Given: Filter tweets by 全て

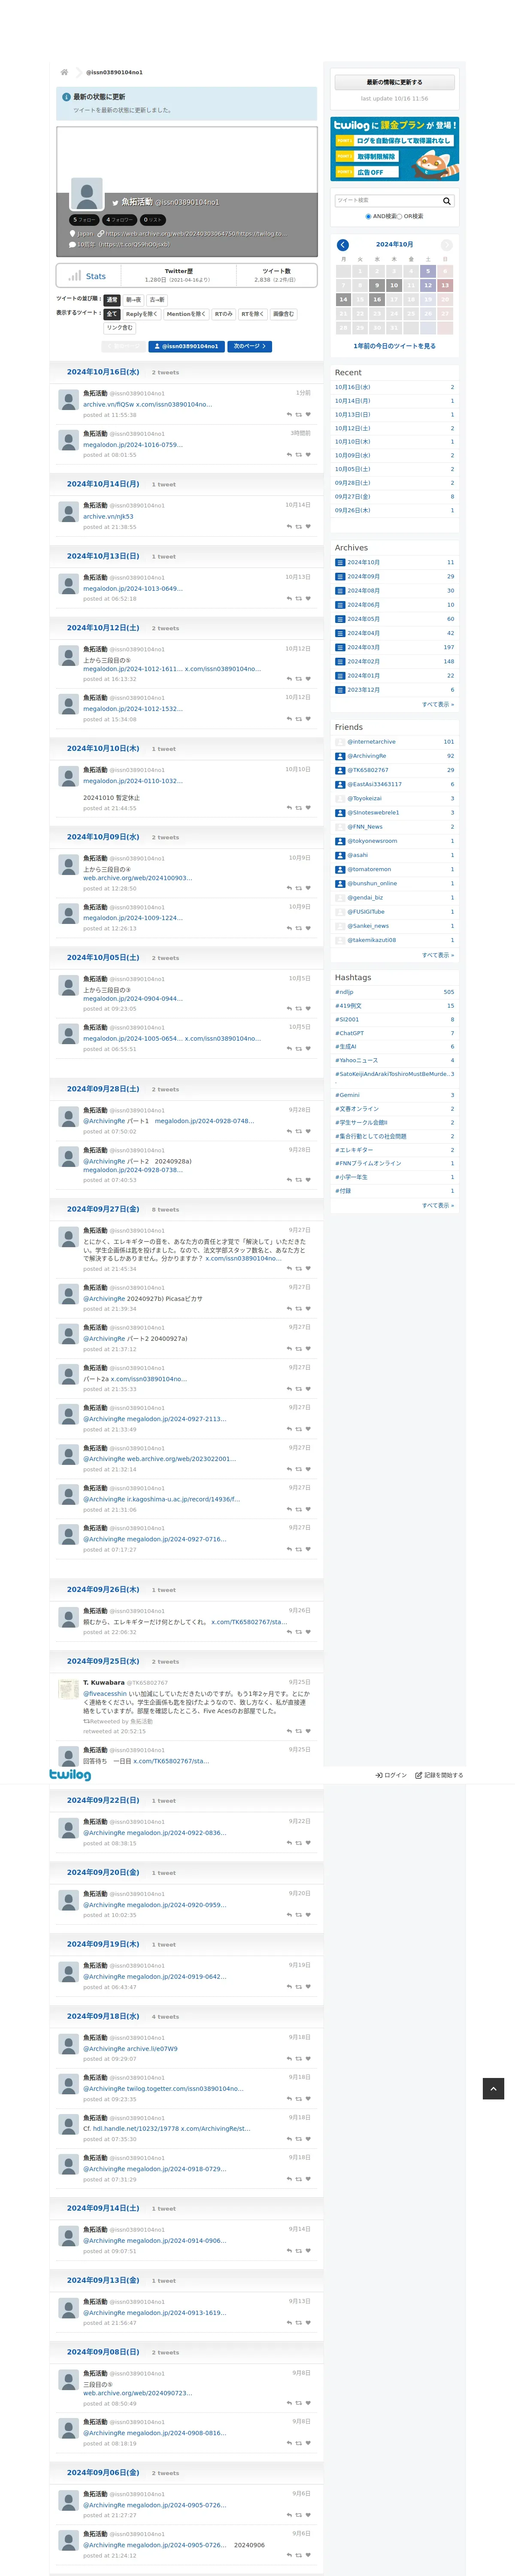Looking at the screenshot, I should tap(112, 314).
